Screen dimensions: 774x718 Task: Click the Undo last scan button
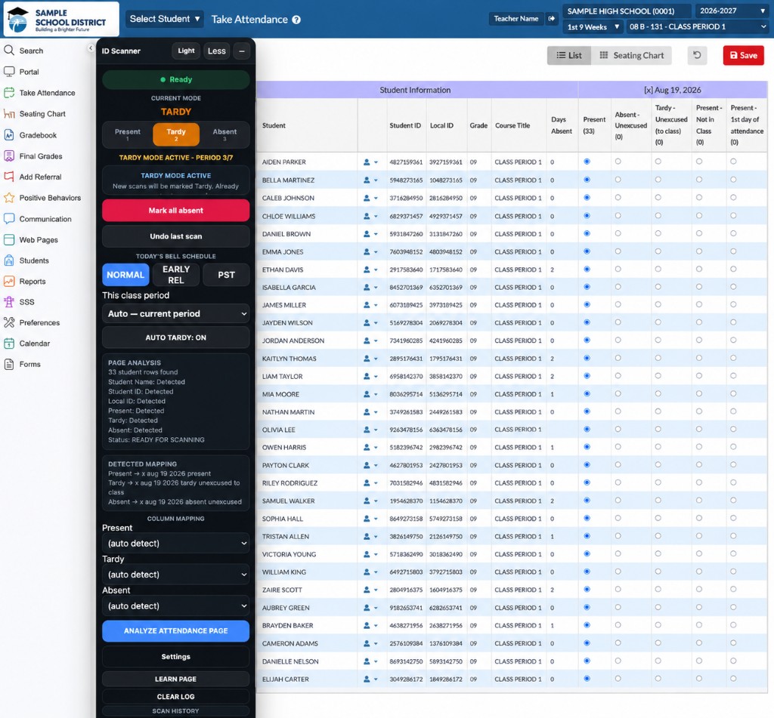175,236
